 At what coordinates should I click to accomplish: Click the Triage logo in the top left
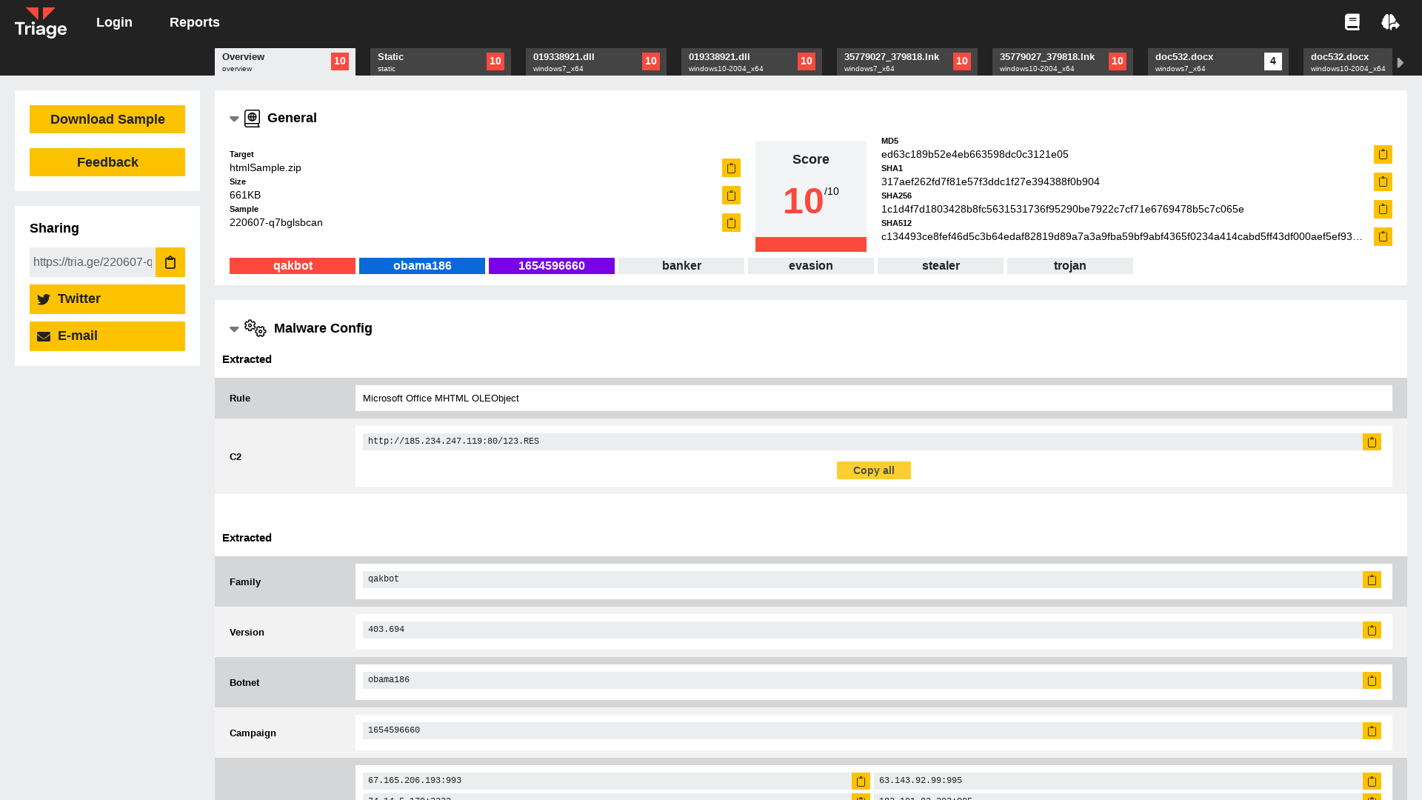click(x=41, y=22)
